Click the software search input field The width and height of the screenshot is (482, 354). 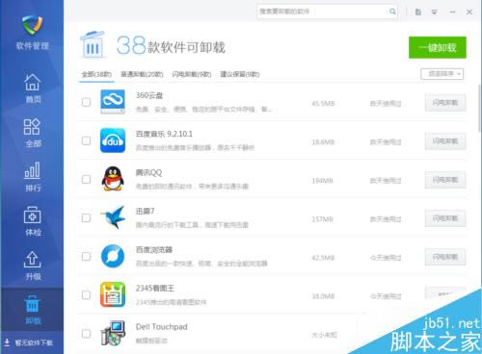(327, 12)
